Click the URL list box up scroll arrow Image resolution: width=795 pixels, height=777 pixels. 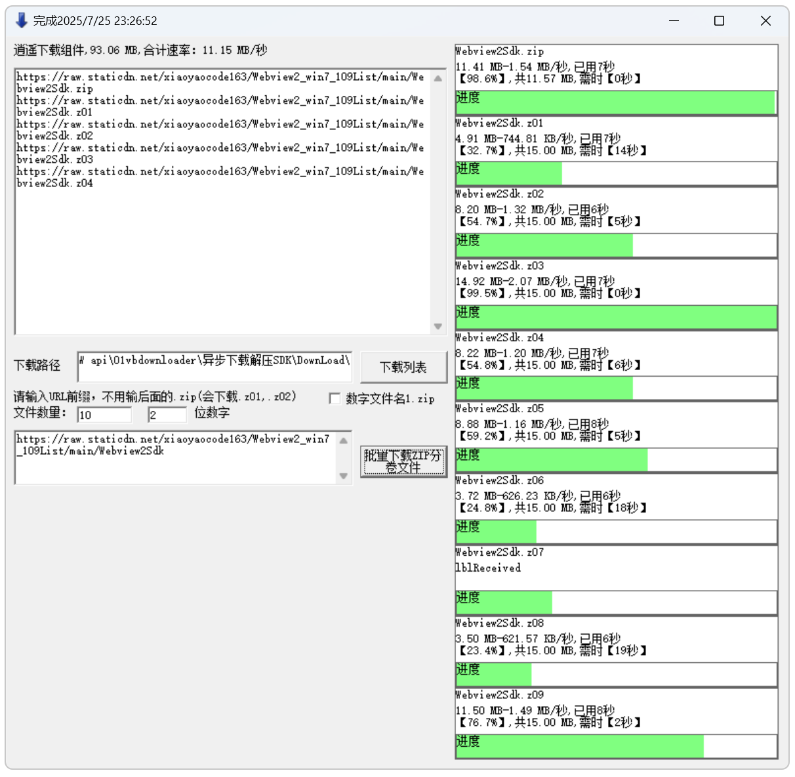438,78
